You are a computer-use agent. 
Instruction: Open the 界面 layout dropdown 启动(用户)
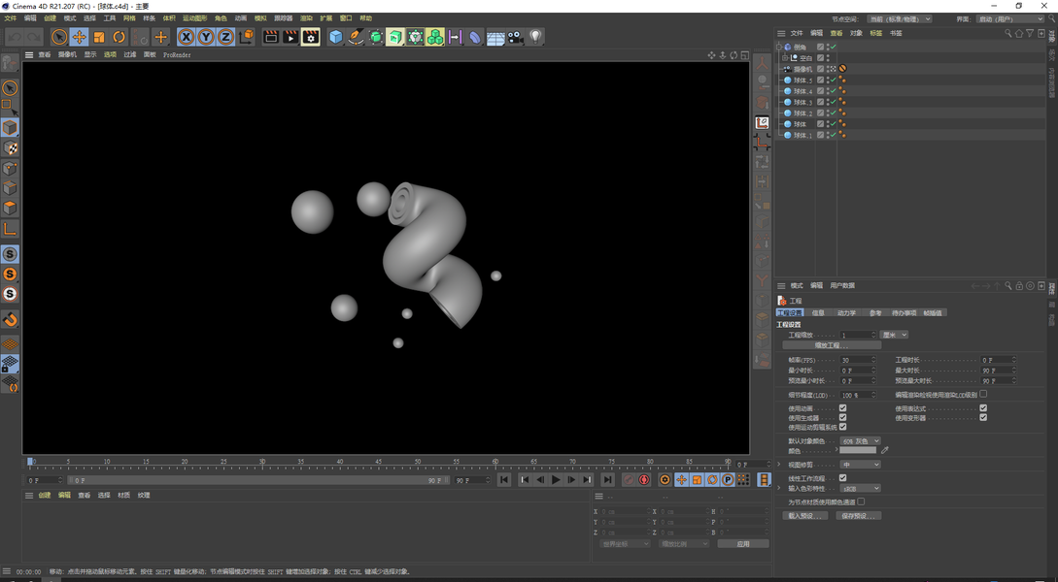[1010, 18]
